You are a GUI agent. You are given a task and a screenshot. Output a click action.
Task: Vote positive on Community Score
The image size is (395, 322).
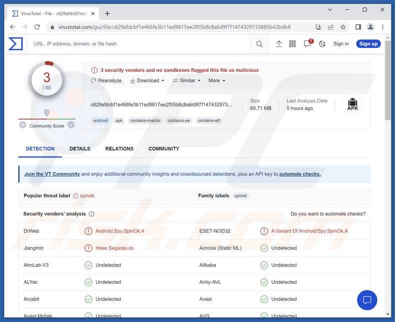[71, 124]
